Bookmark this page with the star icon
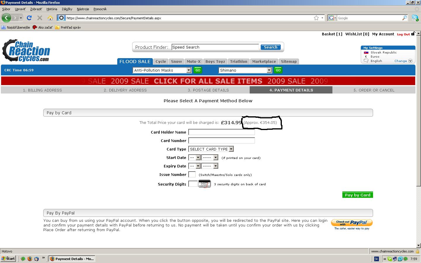The width and height of the screenshot is (421, 263). click(x=316, y=18)
